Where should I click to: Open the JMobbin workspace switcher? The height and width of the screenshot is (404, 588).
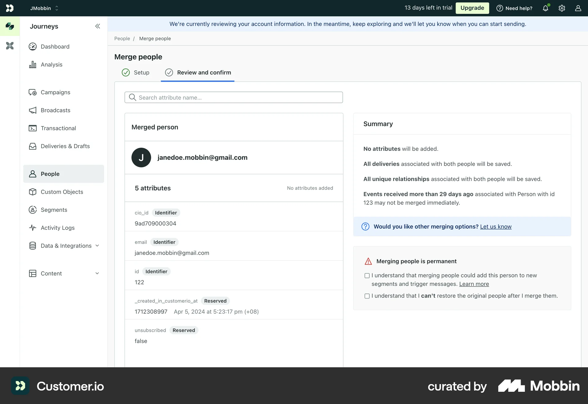tap(44, 8)
